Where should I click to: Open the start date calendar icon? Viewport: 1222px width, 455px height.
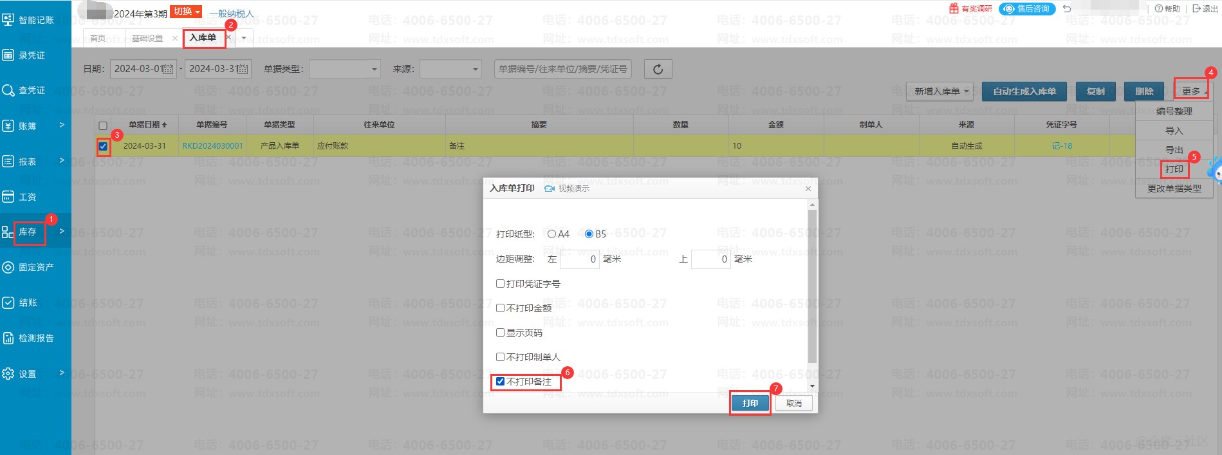pos(167,69)
